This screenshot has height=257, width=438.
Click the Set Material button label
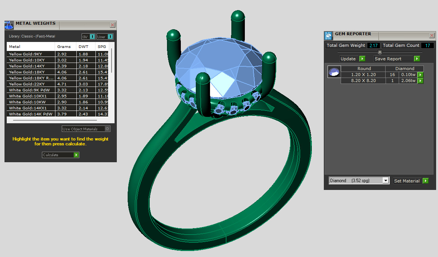tap(407, 181)
